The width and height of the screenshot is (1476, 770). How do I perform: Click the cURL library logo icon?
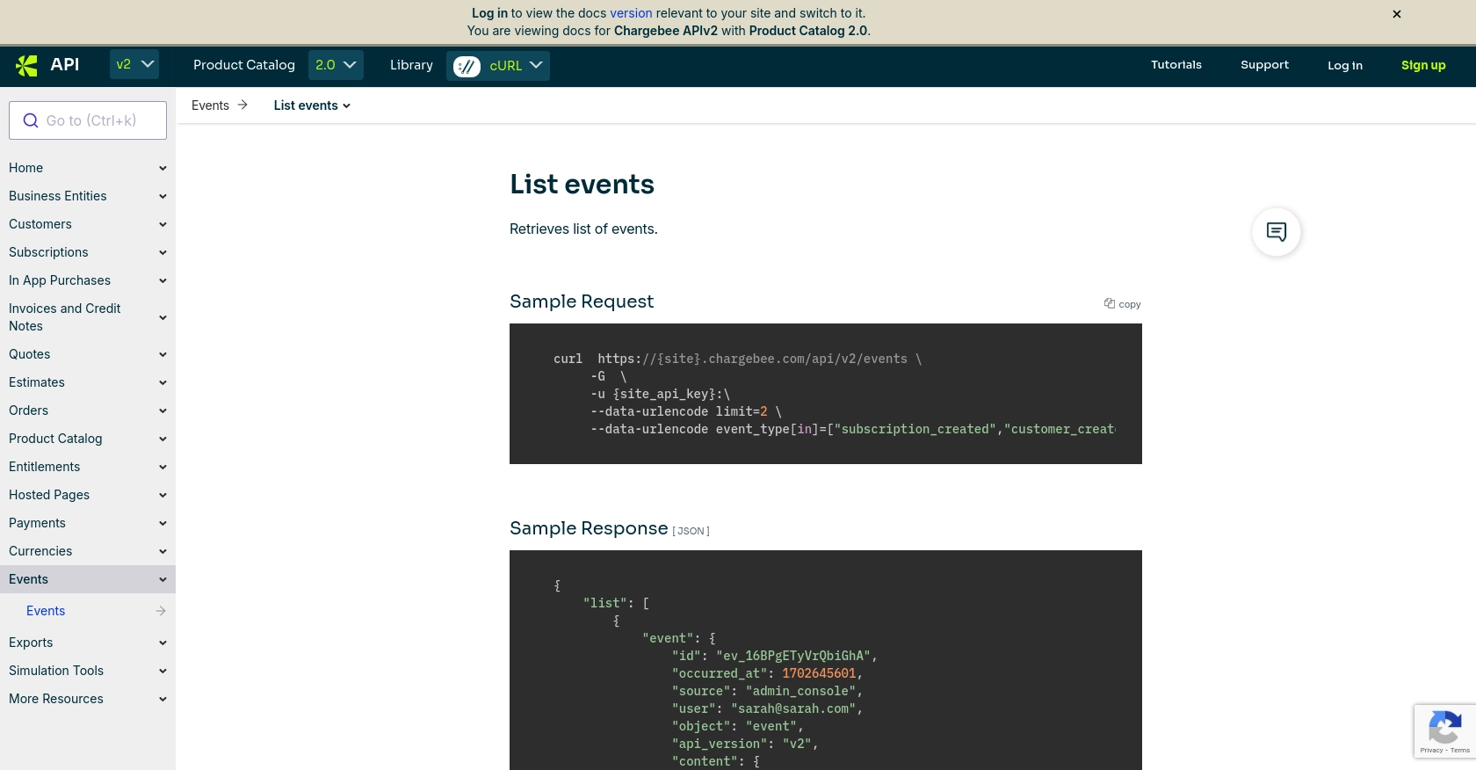coord(467,66)
